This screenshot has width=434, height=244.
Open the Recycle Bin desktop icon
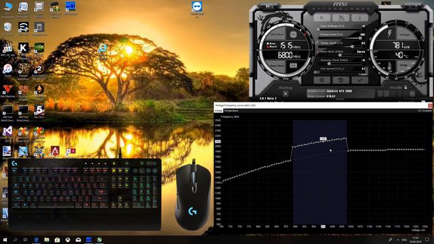(x=7, y=28)
